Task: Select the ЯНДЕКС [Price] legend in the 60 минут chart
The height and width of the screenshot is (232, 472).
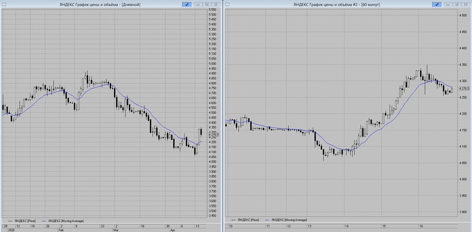Action: 244,221
